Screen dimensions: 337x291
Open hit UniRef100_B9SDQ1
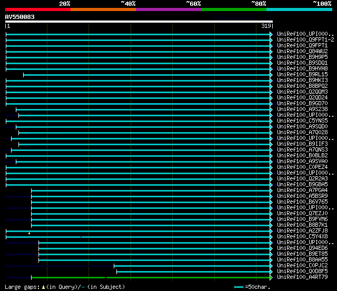[x=302, y=63]
